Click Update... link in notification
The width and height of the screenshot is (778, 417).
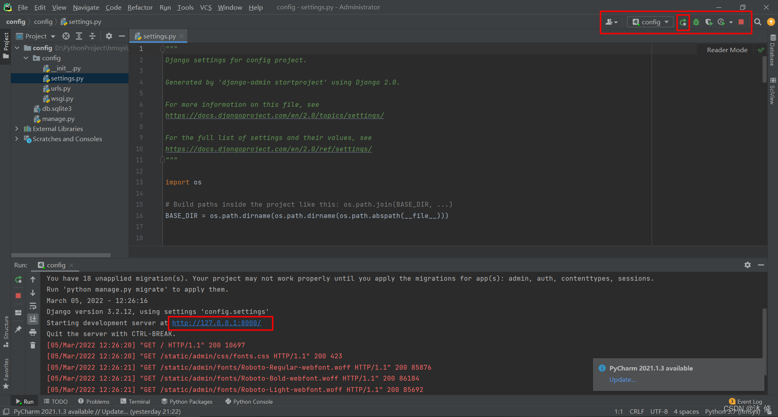622,379
